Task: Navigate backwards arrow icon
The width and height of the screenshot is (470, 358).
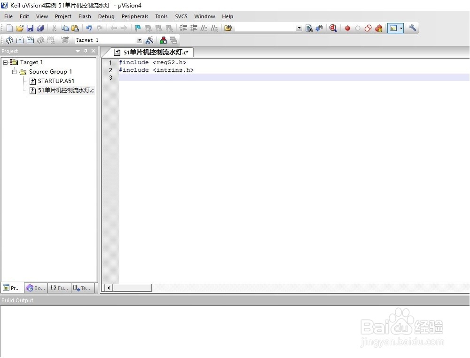Action: click(114, 28)
